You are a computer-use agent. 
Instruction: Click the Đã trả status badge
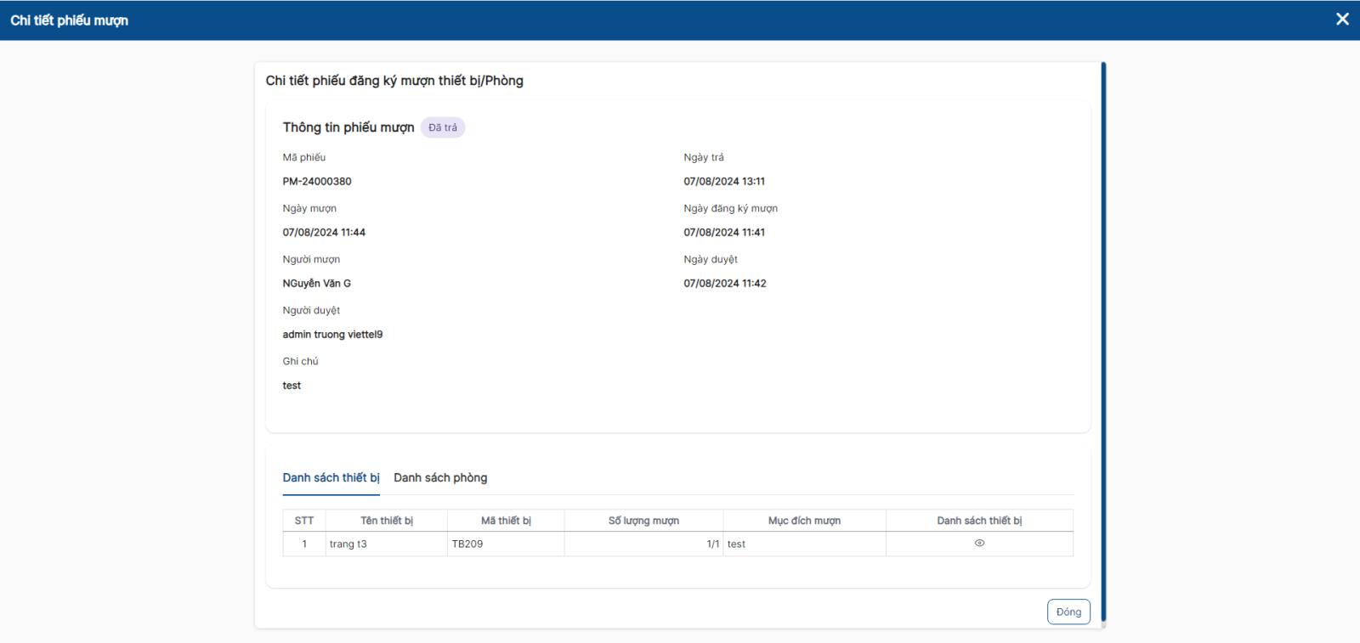click(x=443, y=127)
